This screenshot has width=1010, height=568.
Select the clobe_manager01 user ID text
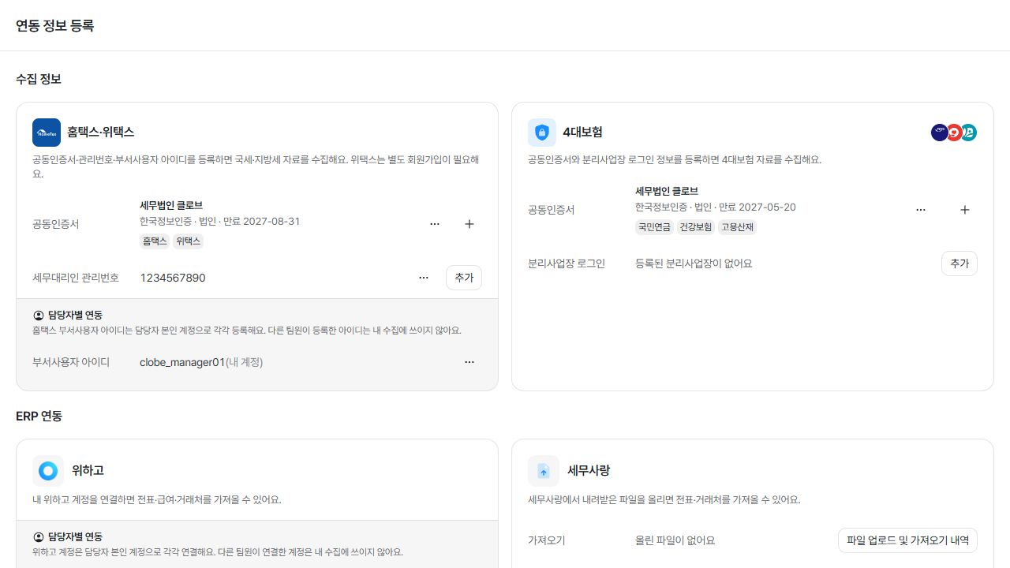point(182,362)
